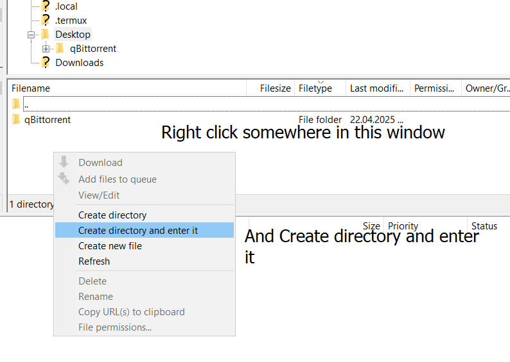Click the Download arrow icon in menu
This screenshot has width=510, height=362.
[x=64, y=162]
